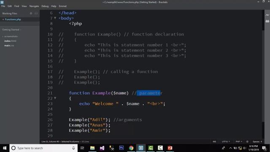
Task: Open the View menu
Action: tap(24, 6)
